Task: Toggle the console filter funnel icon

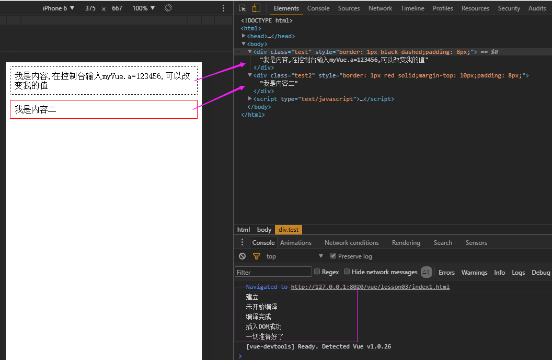Action: coord(257,256)
